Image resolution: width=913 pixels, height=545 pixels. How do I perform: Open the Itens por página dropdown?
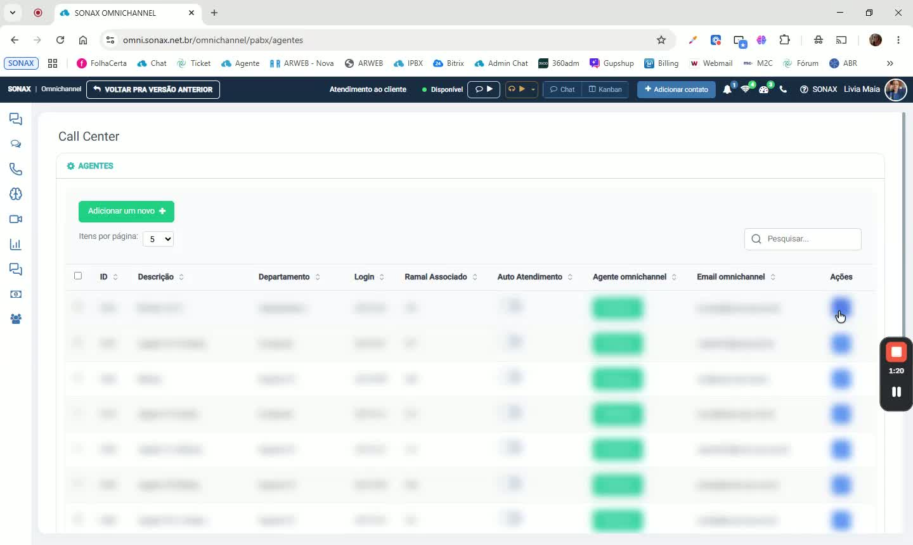pyautogui.click(x=158, y=239)
